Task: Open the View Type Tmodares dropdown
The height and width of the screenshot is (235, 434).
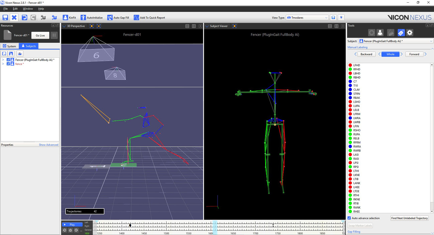Action: click(307, 18)
